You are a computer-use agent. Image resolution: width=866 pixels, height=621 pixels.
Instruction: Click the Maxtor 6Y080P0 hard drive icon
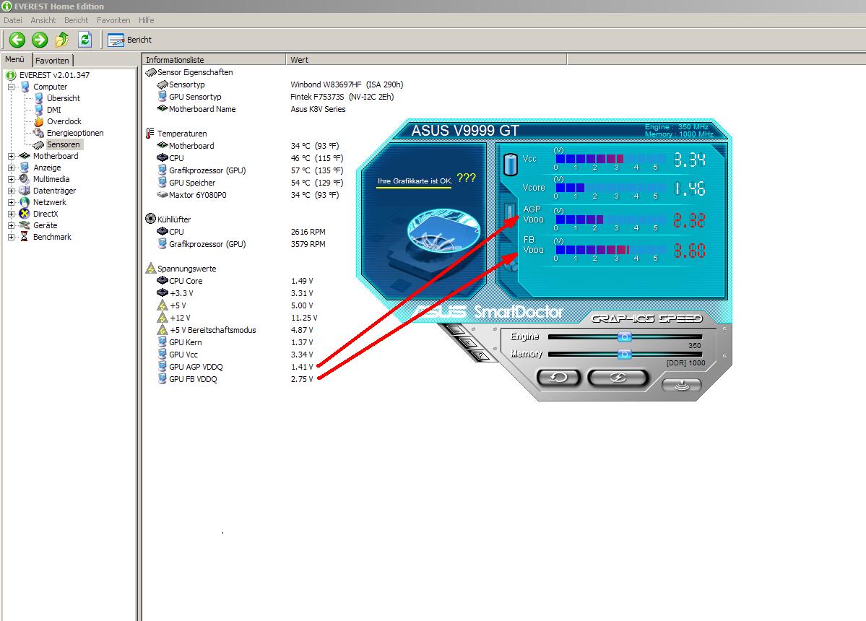163,195
